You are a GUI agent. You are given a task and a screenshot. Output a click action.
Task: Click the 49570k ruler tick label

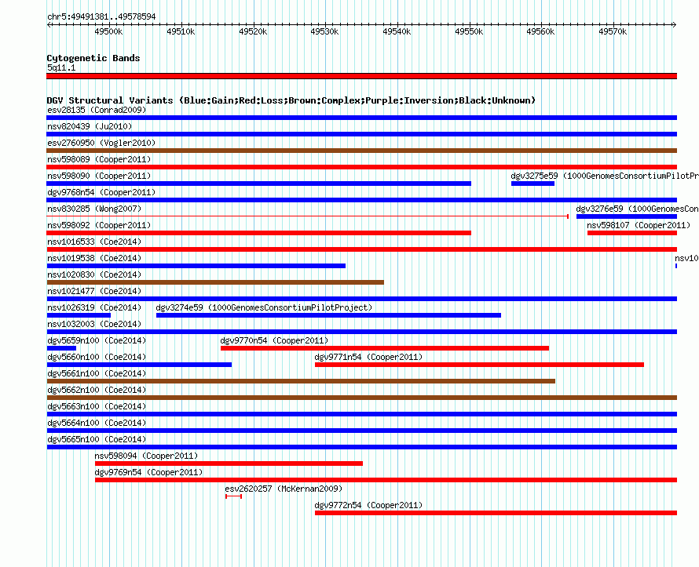point(613,31)
